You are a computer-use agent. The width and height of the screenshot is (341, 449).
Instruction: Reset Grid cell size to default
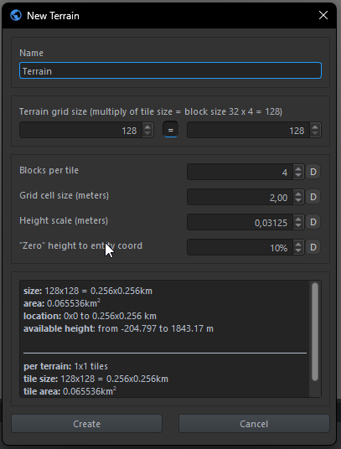click(313, 197)
